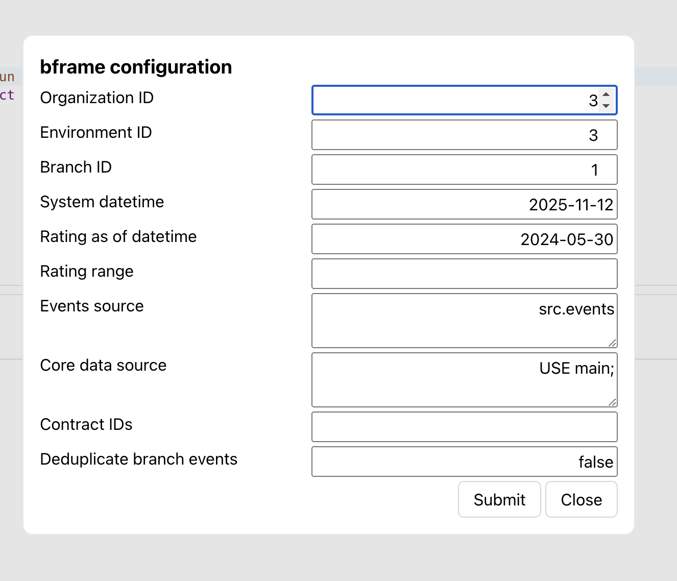Edit the System datetime field
Image resolution: width=677 pixels, height=581 pixels.
click(x=464, y=204)
